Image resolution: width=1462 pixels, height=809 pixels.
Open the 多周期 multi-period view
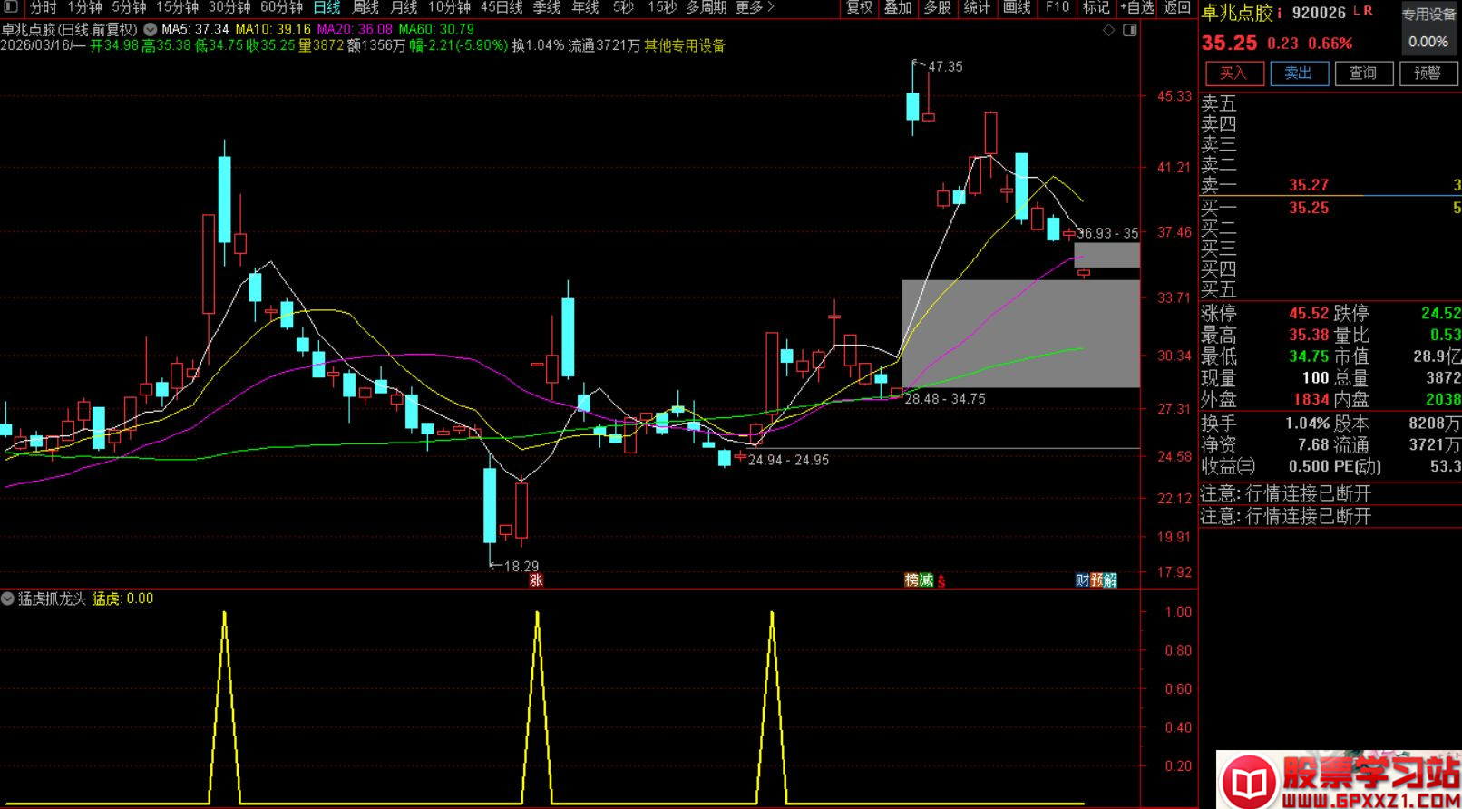[x=706, y=7]
